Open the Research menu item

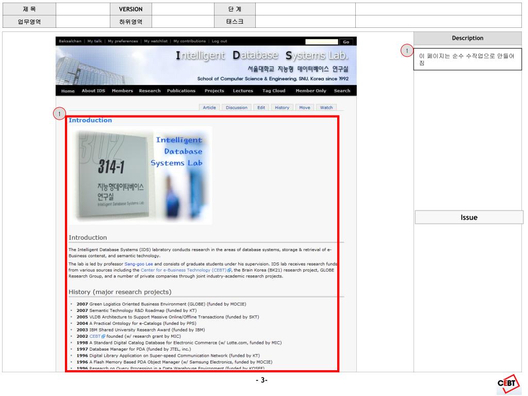[150, 91]
